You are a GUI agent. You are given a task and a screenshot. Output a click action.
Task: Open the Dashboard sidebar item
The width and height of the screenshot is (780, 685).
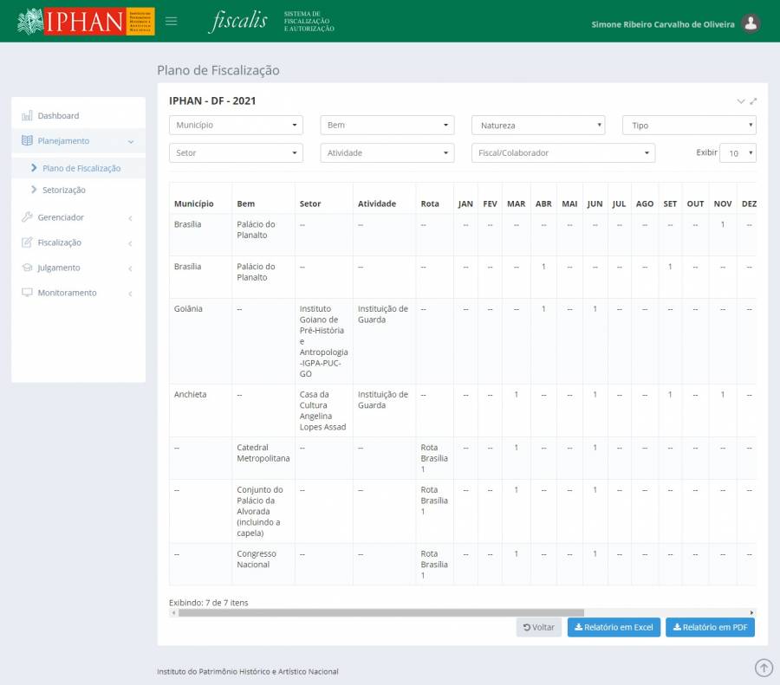(x=58, y=115)
